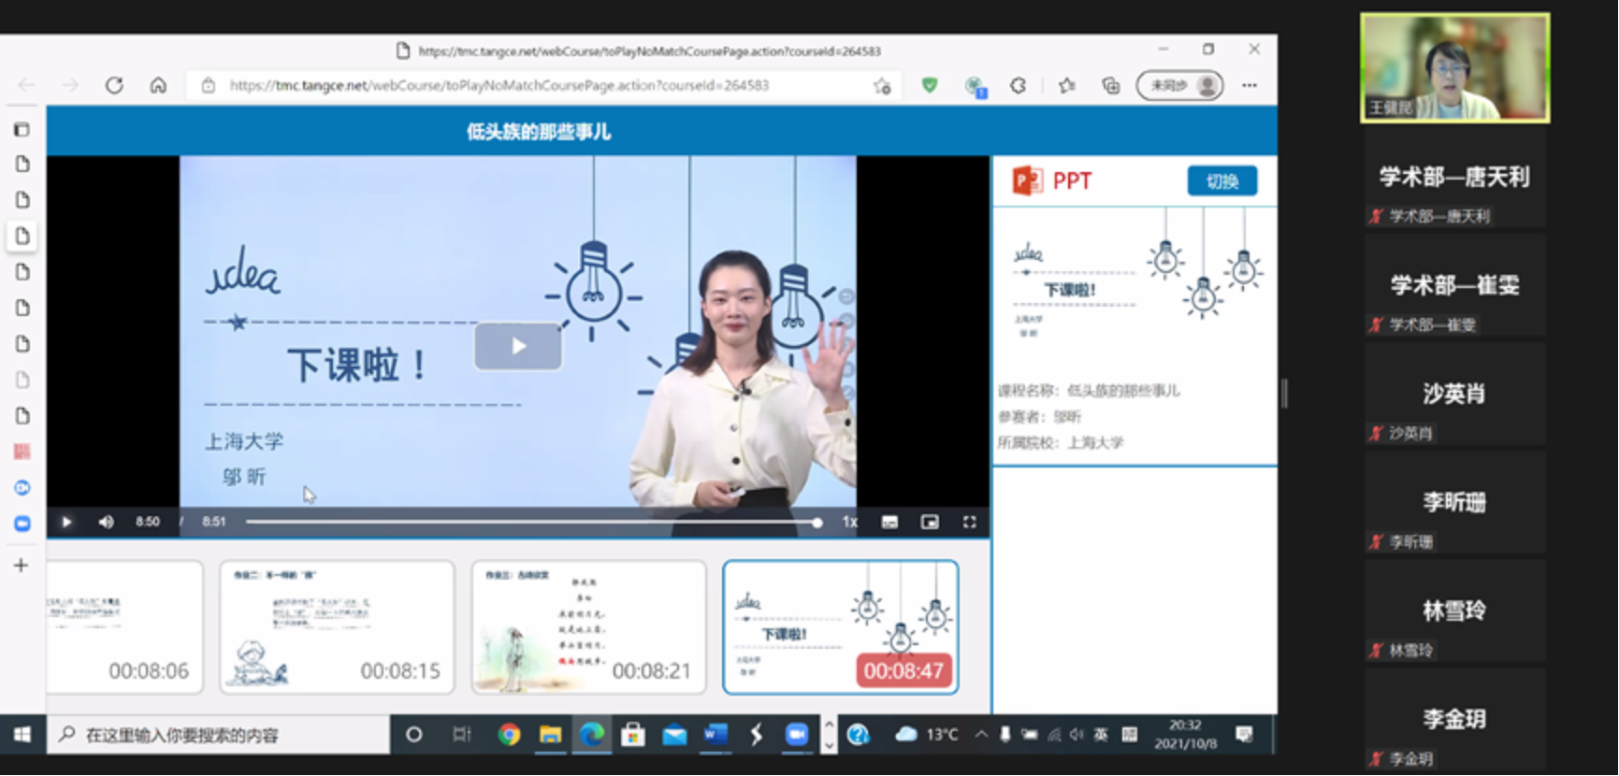Add this page to favorites

[882, 86]
